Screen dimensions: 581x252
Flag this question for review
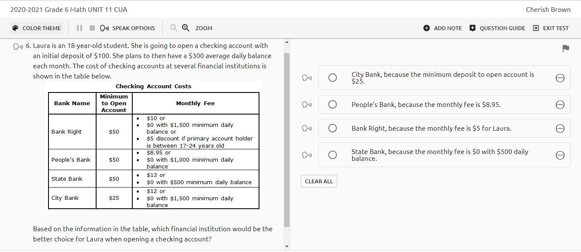coord(566,48)
